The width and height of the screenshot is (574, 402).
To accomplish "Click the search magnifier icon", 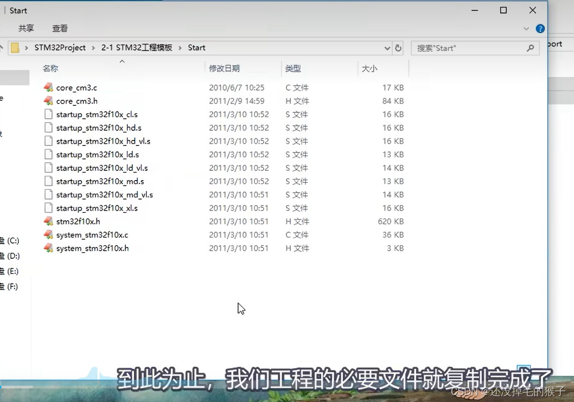I will 530,48.
